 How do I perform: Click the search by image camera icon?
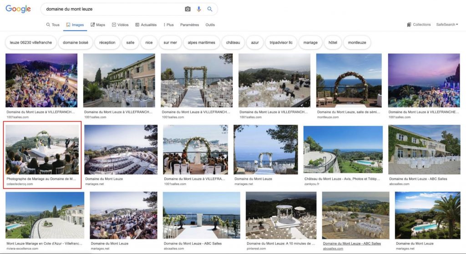click(x=187, y=9)
